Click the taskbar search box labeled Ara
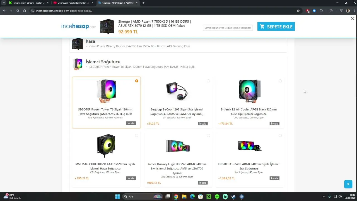The width and height of the screenshot is (357, 201). coord(143,197)
